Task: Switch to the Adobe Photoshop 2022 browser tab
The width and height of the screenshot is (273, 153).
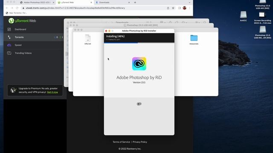Action: (x=37, y=3)
